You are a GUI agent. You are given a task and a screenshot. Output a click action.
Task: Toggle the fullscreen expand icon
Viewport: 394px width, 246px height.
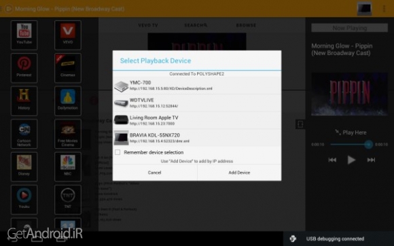point(300,124)
